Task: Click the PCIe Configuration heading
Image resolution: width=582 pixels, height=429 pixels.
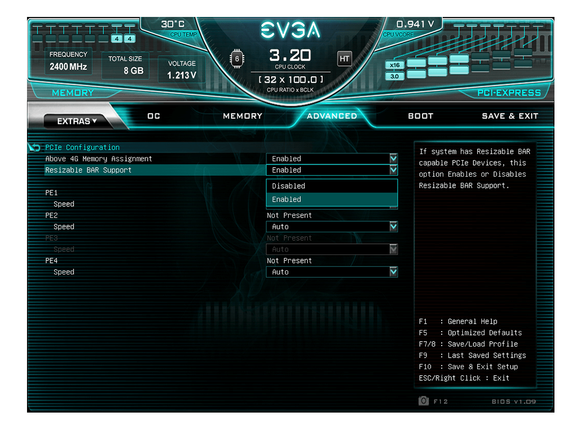Action: point(83,148)
